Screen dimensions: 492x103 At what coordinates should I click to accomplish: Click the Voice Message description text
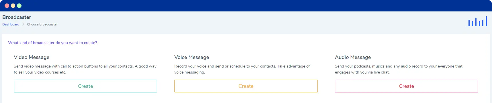pyautogui.click(x=242, y=69)
